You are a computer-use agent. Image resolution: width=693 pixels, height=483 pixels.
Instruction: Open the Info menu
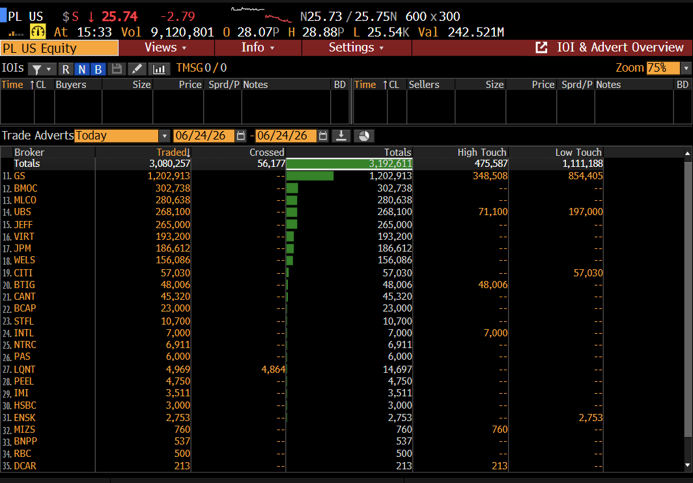[x=258, y=48]
